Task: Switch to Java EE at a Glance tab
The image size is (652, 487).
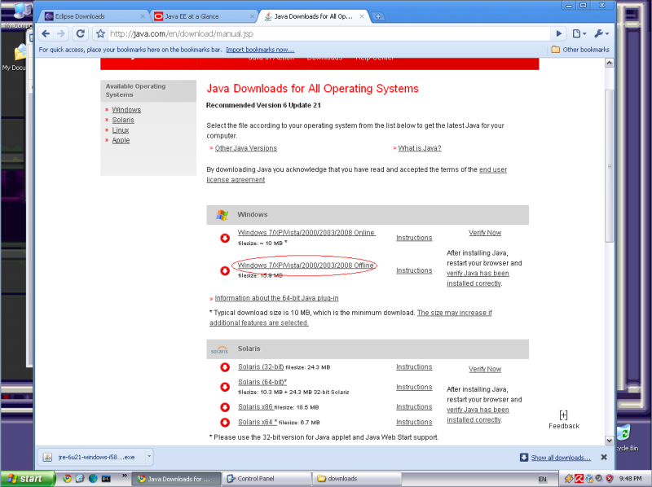Action: pyautogui.click(x=200, y=16)
